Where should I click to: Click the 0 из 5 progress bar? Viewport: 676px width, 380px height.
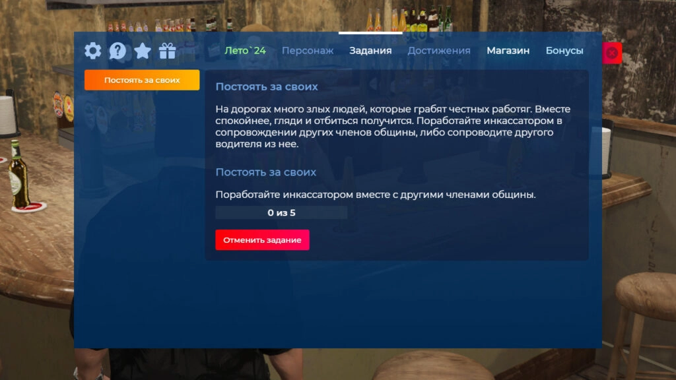(281, 212)
